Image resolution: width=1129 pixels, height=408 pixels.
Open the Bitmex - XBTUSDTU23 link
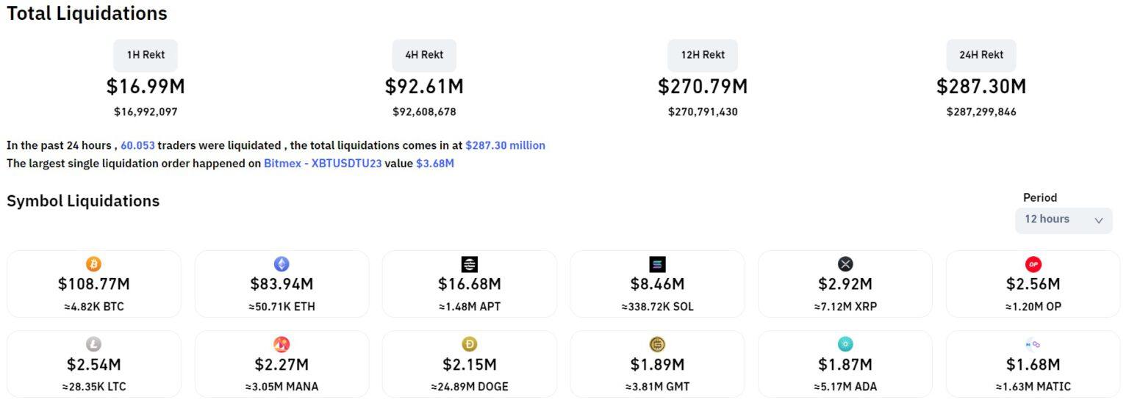323,164
